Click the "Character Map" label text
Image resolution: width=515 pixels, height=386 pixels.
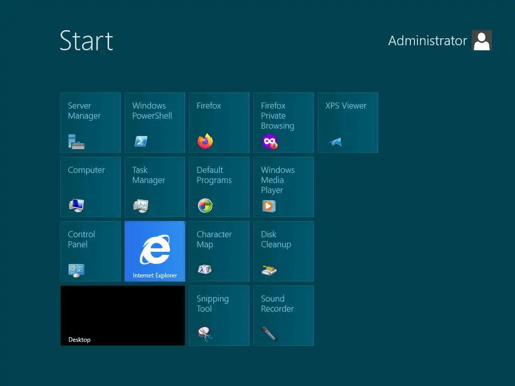(x=214, y=239)
